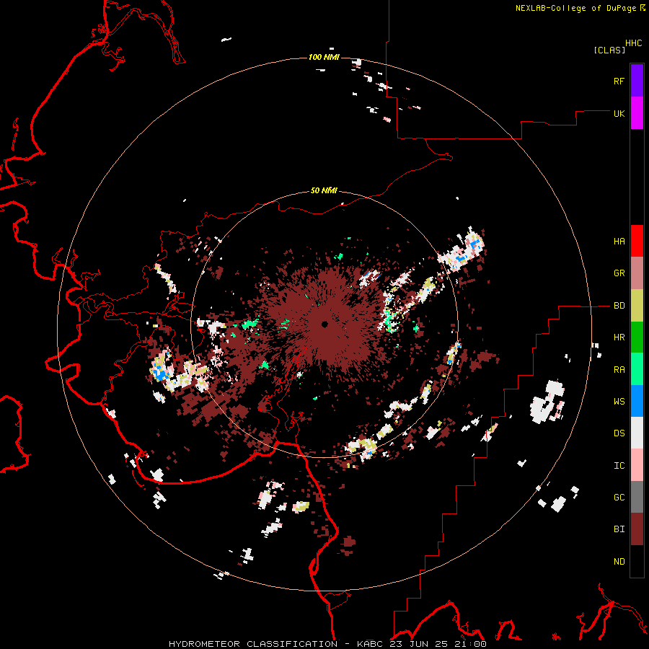
Task: Click the blue WS legend color swatch
Action: [x=637, y=401]
